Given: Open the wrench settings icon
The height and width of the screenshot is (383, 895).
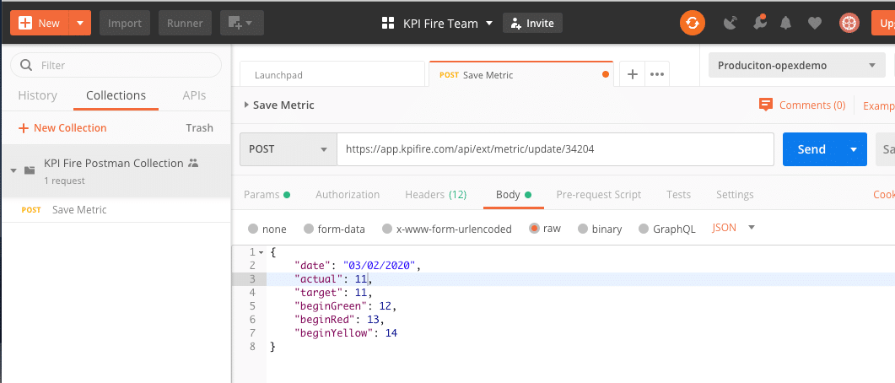Looking at the screenshot, I should tap(759, 23).
